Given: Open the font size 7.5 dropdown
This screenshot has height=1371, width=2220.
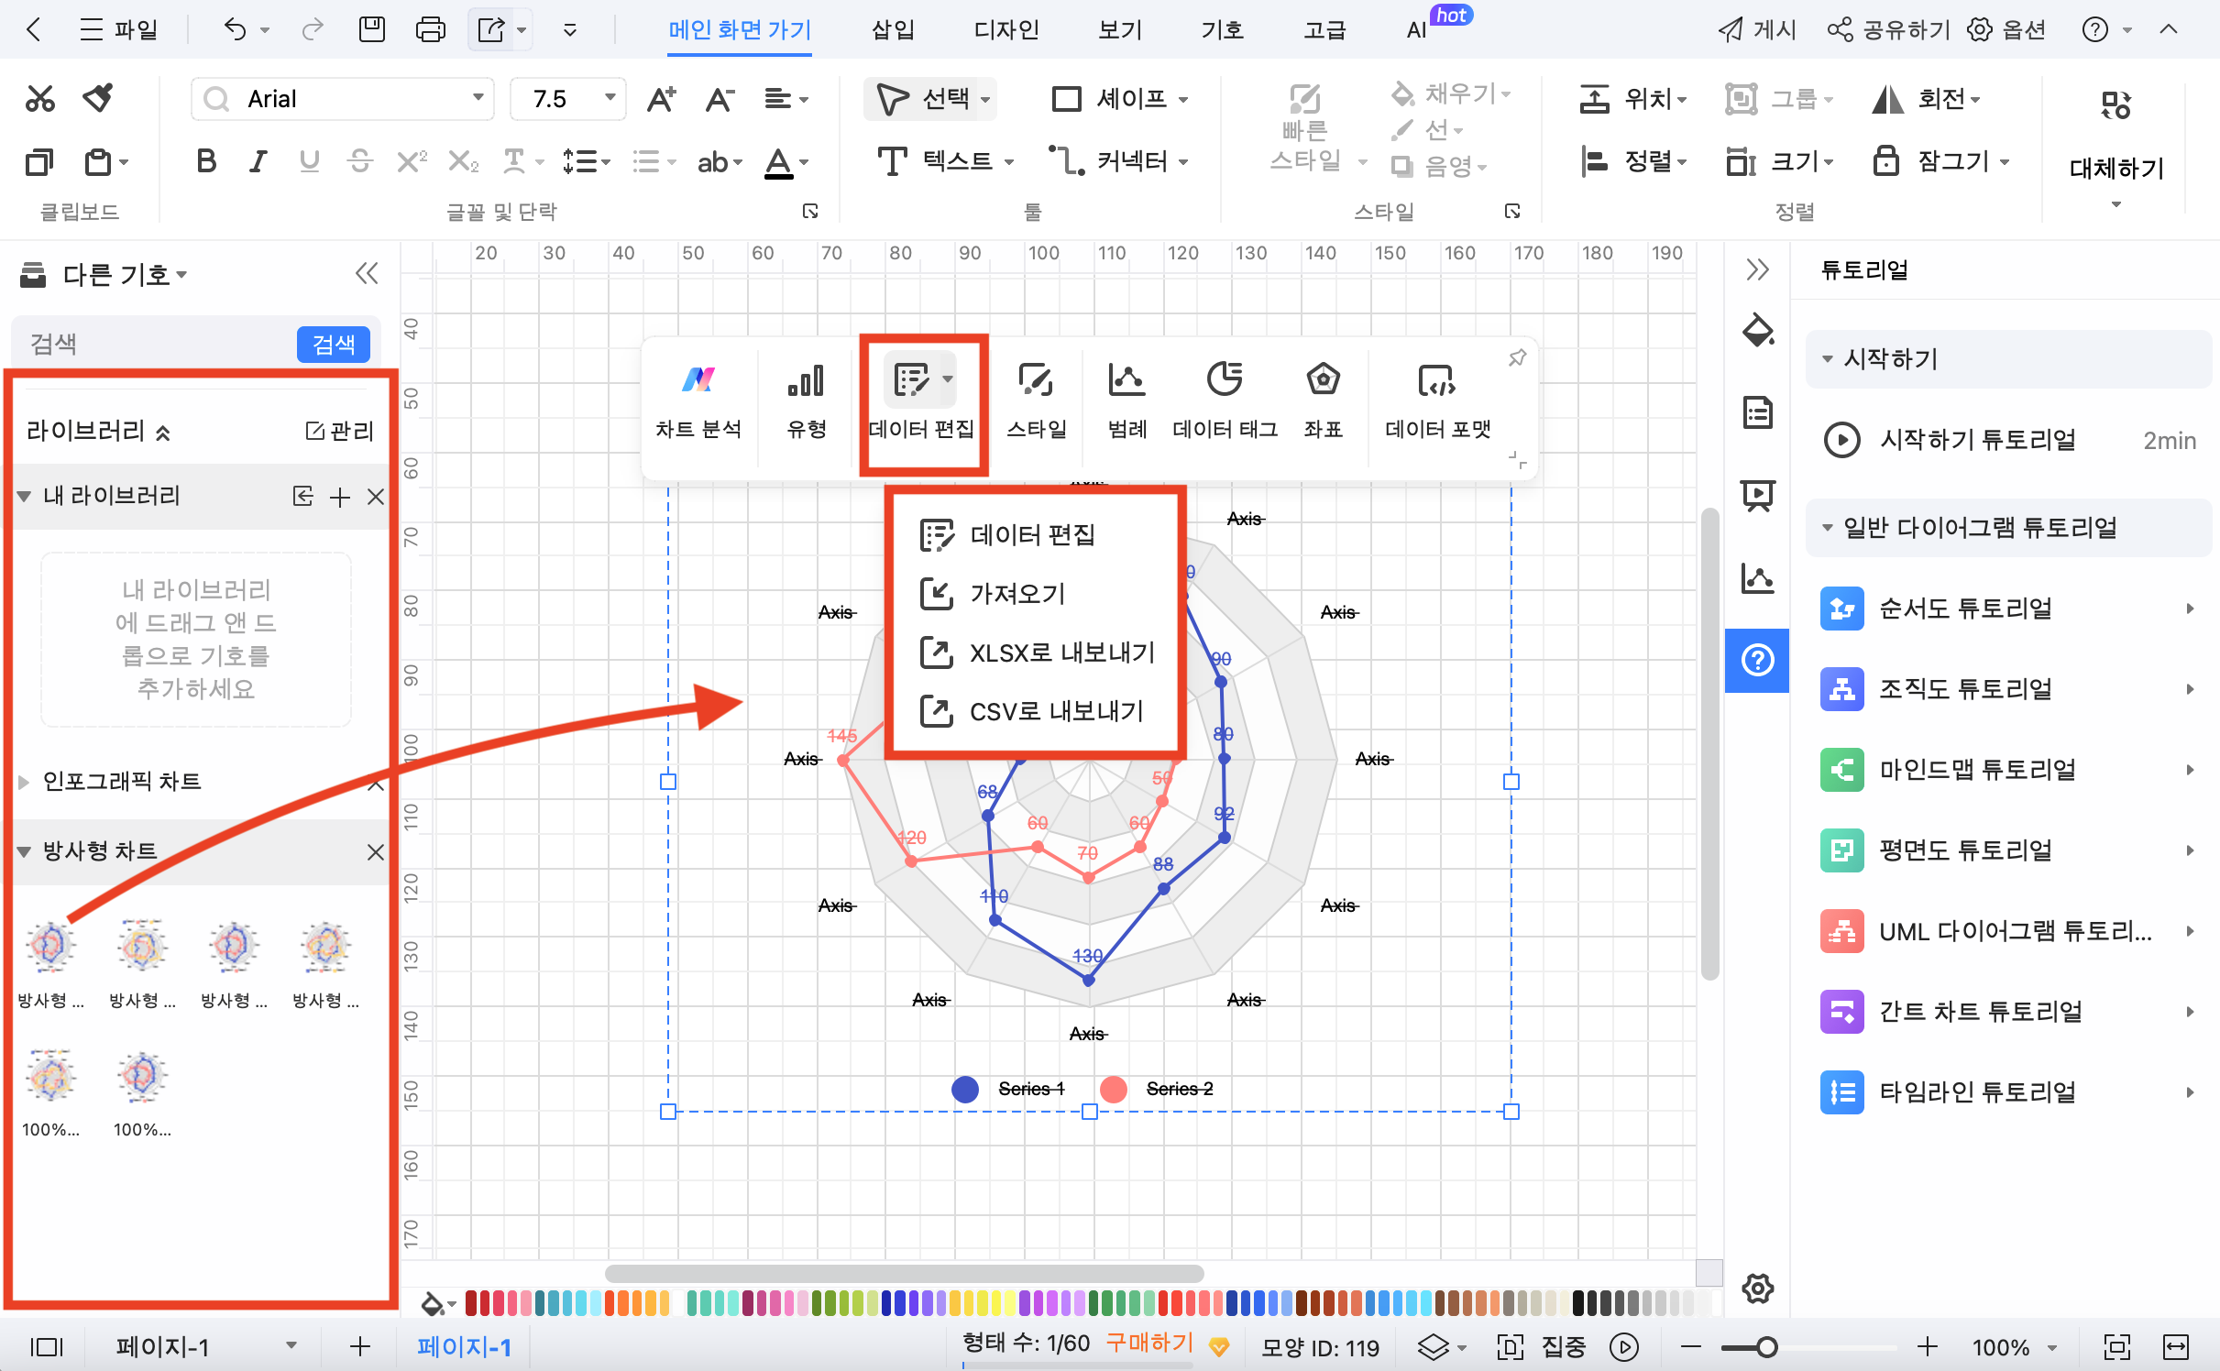Looking at the screenshot, I should click(x=610, y=98).
